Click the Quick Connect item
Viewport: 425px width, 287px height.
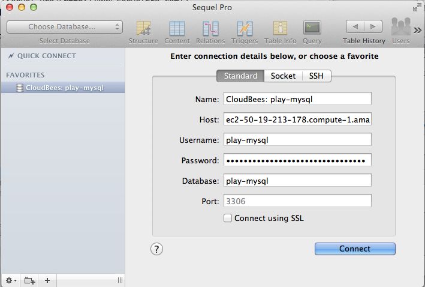coord(42,56)
